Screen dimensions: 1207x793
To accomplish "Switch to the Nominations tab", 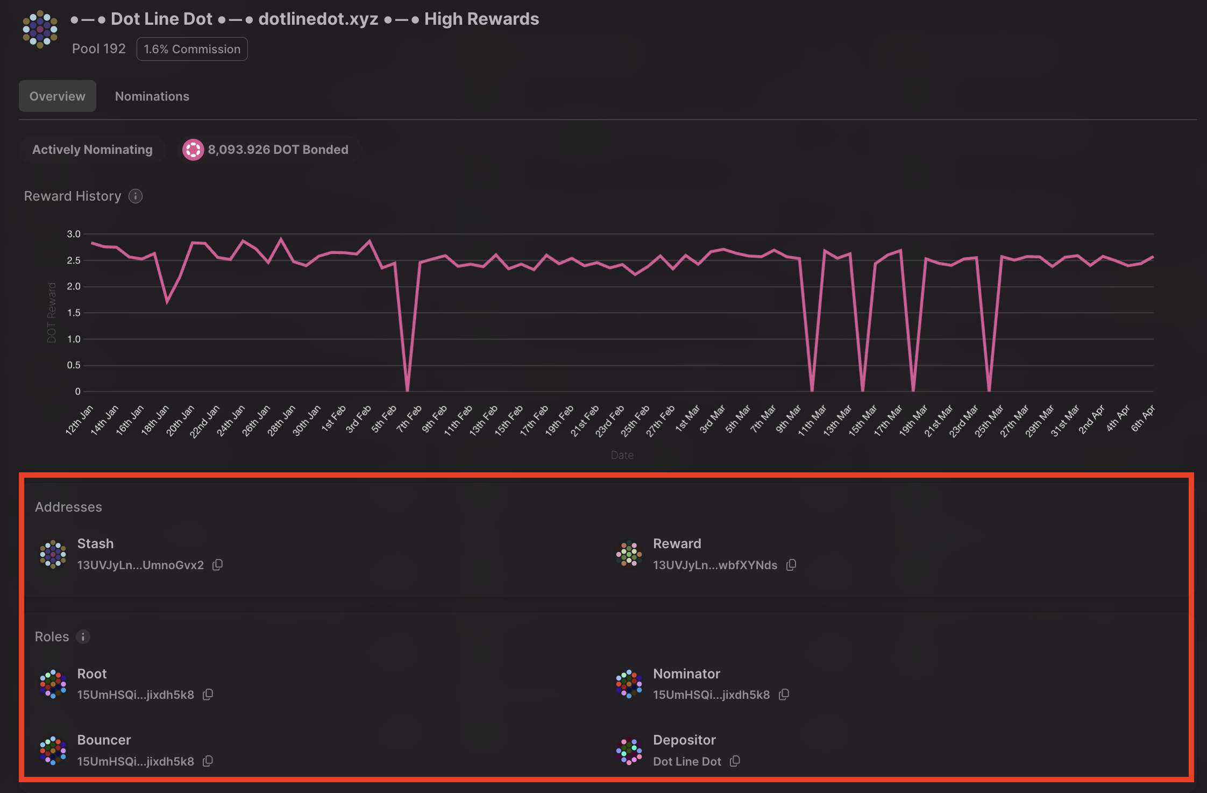I will [x=152, y=96].
